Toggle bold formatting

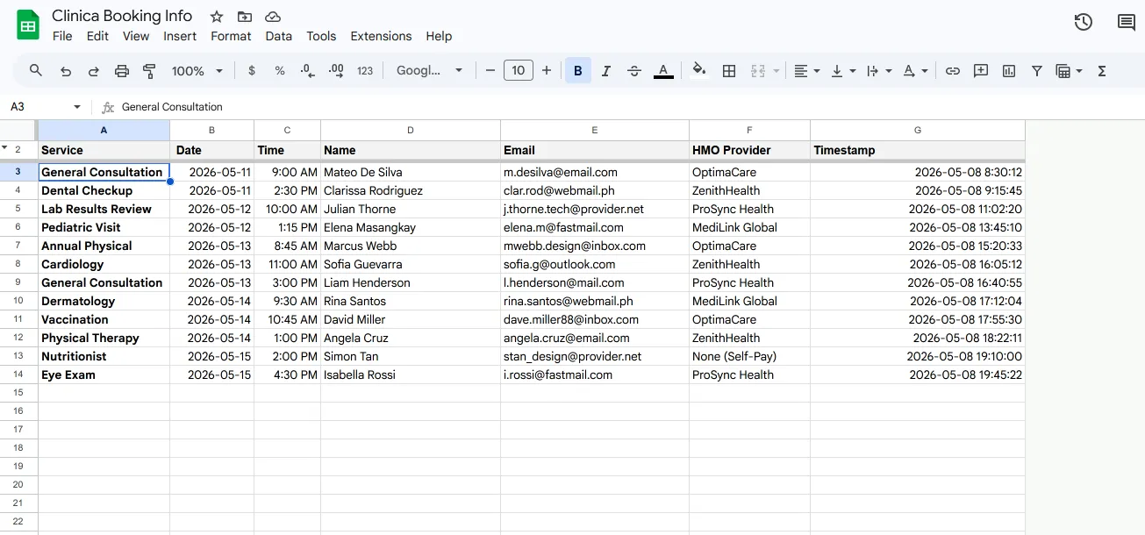[578, 71]
